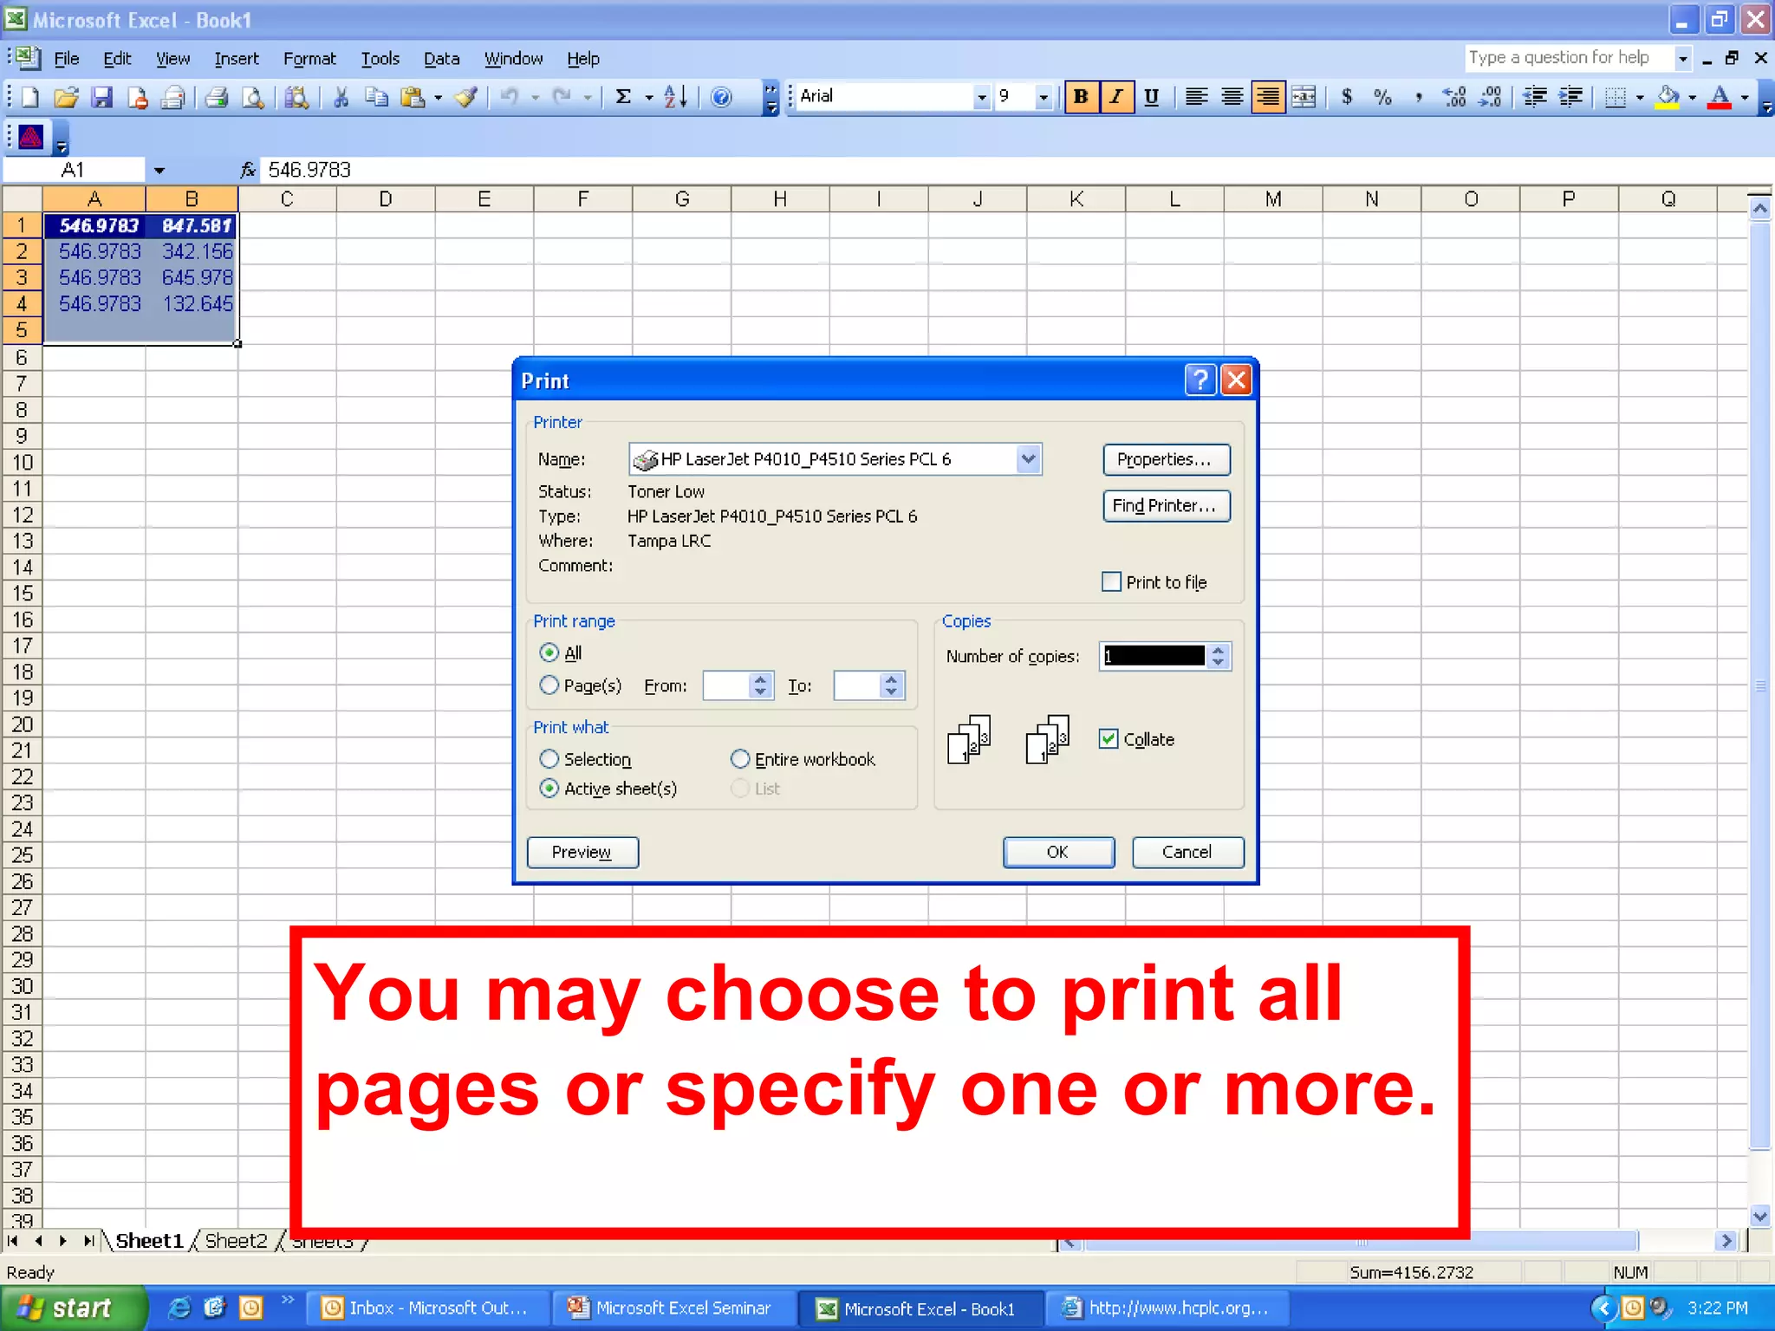Select Entire workbook print option
This screenshot has width=1775, height=1331.
740,759
